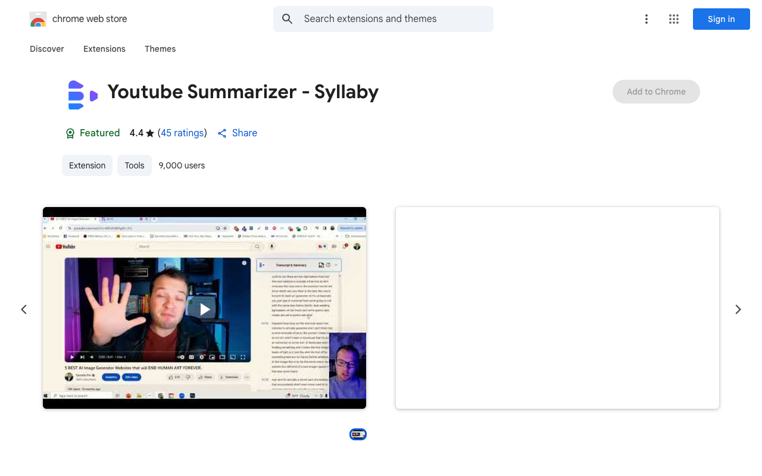This screenshot has height=476, width=762.
Task: Focus the Search extensions and themes field
Action: [x=383, y=19]
